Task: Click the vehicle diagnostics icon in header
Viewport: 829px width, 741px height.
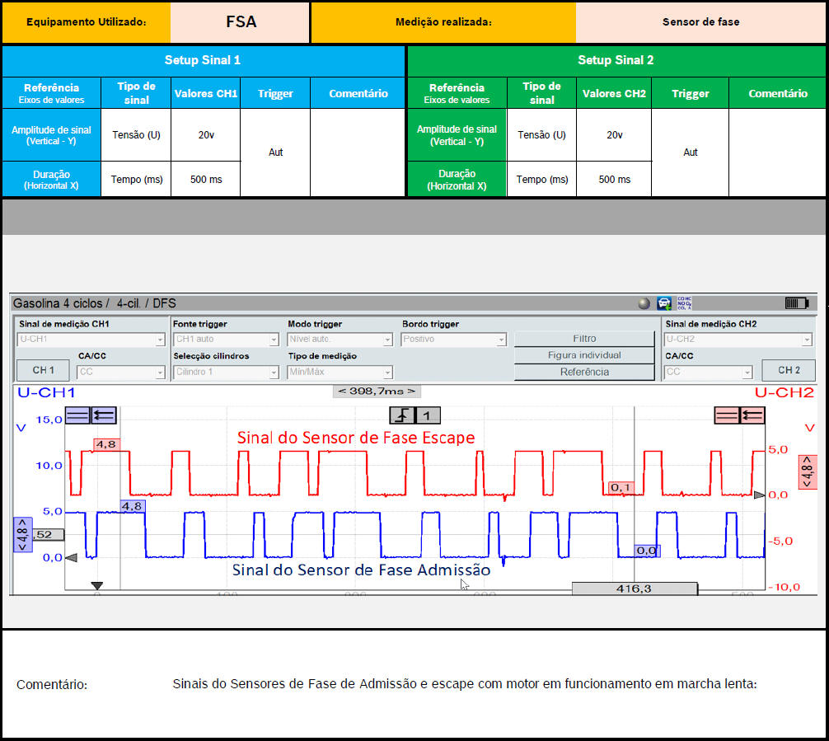Action: 663,303
